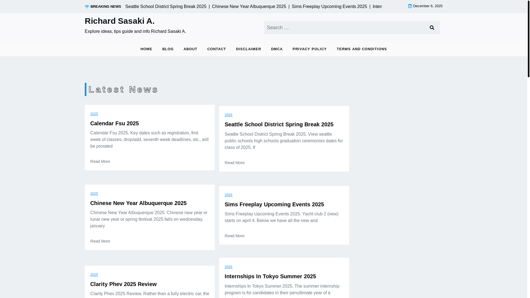530x298 pixels.
Task: Click 2025 tag above Internships In Tokyo card
Action: point(229,267)
